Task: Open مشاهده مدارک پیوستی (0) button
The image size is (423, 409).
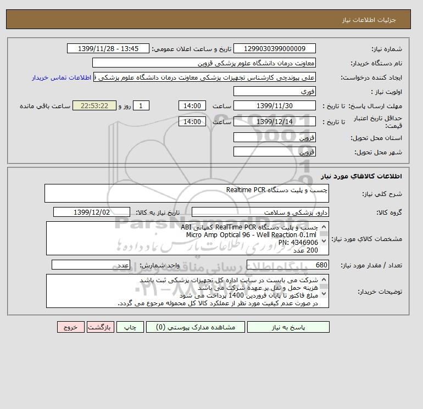Action: (x=196, y=327)
